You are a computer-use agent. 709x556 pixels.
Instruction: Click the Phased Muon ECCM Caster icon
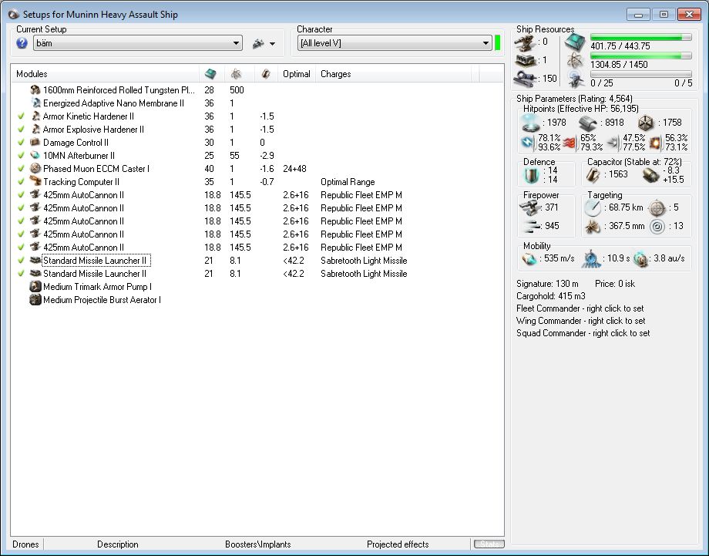coord(35,169)
